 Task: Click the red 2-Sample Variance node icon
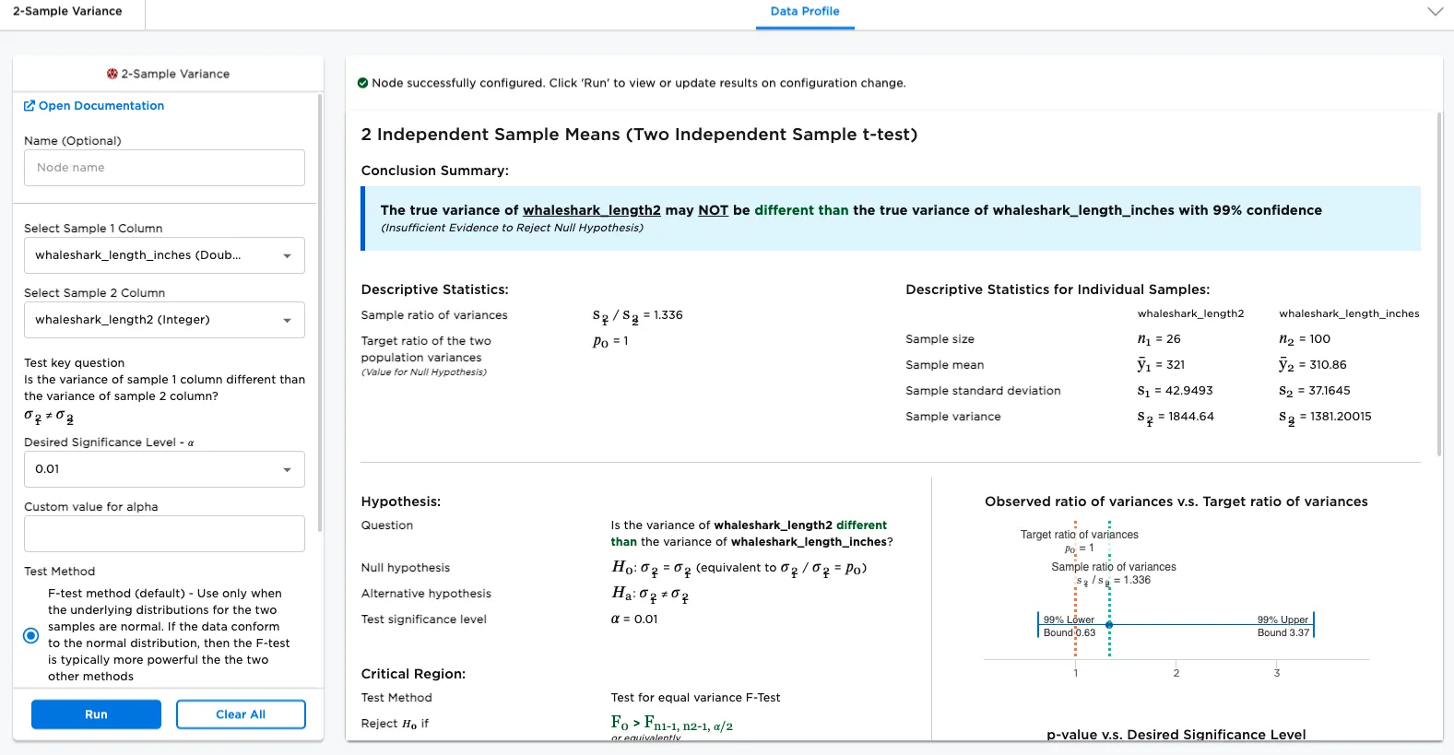click(112, 74)
